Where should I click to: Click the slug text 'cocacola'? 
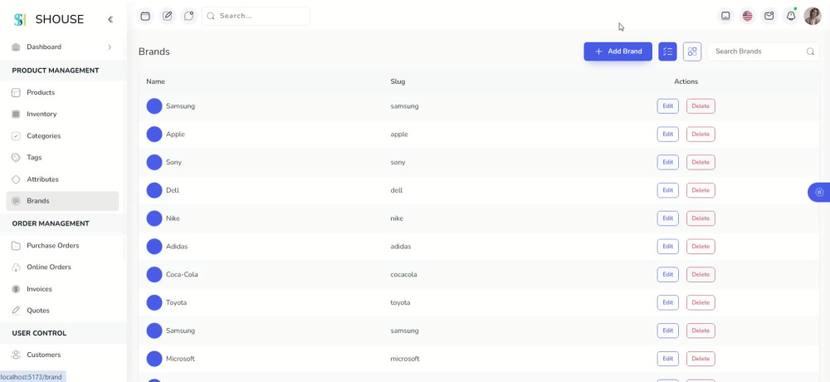click(404, 274)
